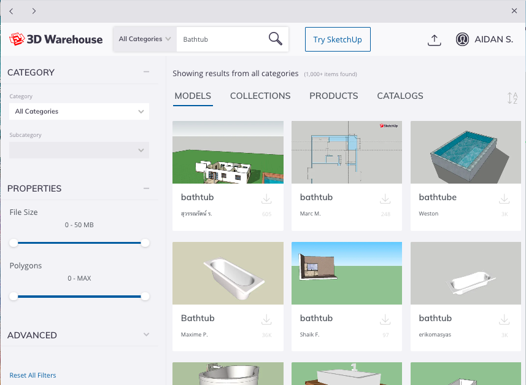
Task: Open the bathtub thumbnail by Shaik F.
Action: coord(346,273)
